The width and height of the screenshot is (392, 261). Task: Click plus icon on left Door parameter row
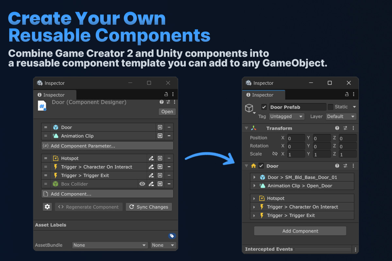160,128
